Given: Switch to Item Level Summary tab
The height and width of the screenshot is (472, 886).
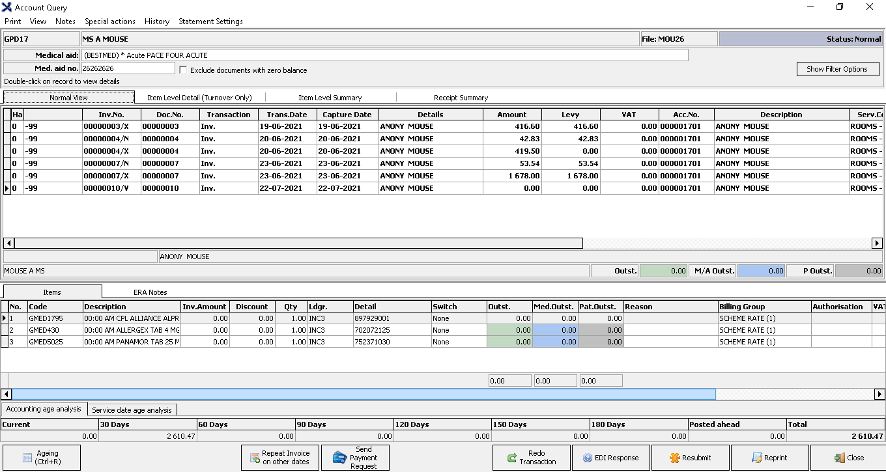Looking at the screenshot, I should [330, 98].
